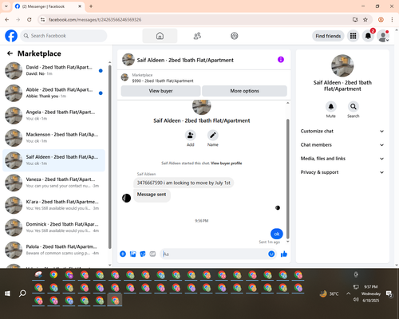Image resolution: width=399 pixels, height=319 pixels.
Task: Expand Privacy & support section
Action: 342,172
